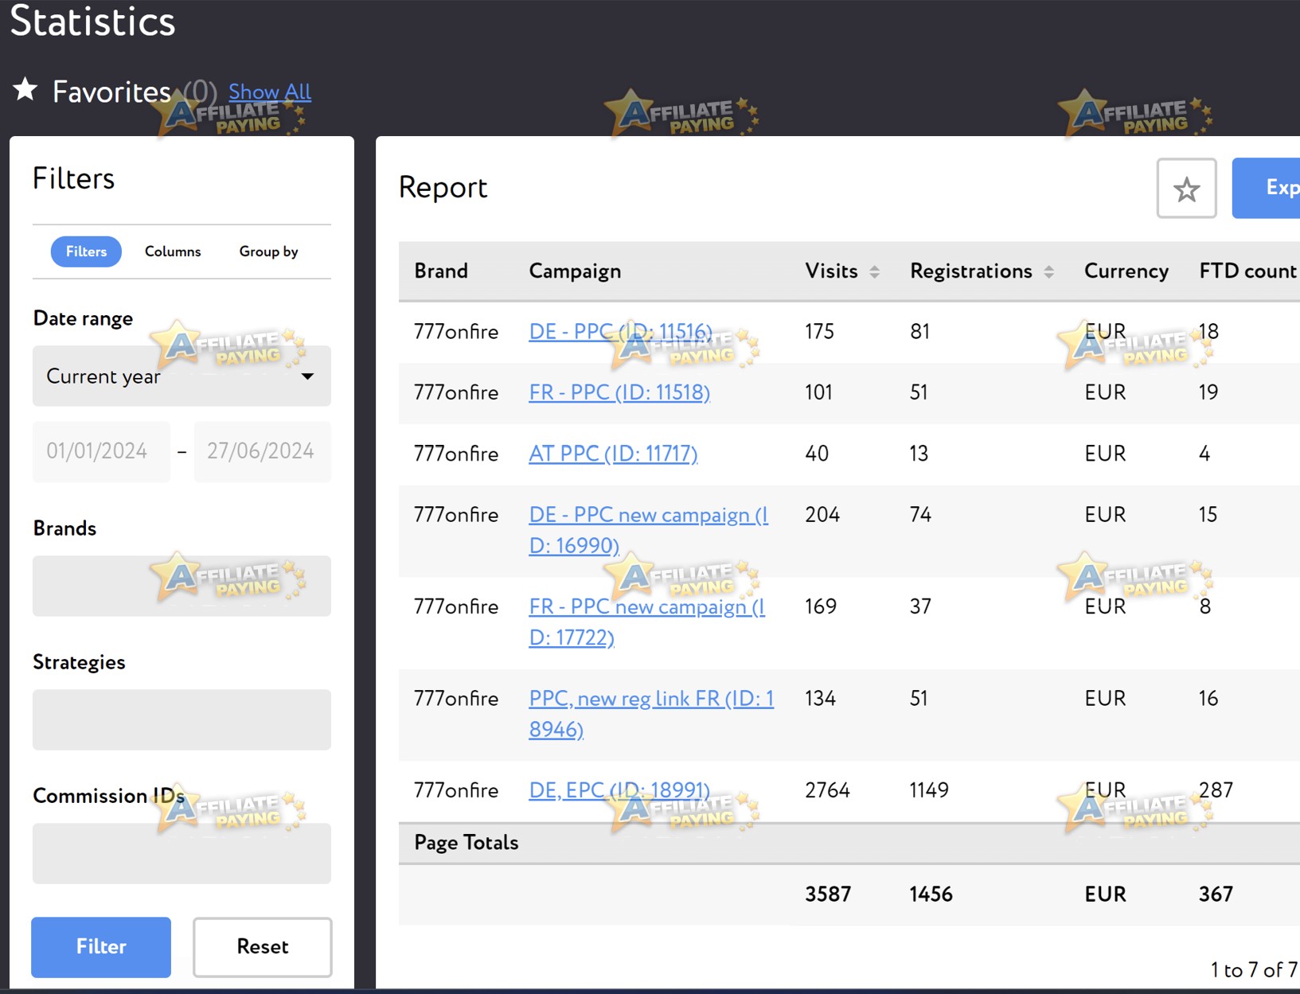Open the Date range dropdown
Screen dimensions: 1300x994
tap(182, 376)
